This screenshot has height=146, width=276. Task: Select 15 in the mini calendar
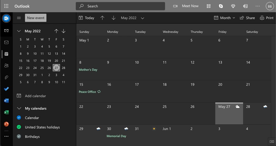pos(21,61)
